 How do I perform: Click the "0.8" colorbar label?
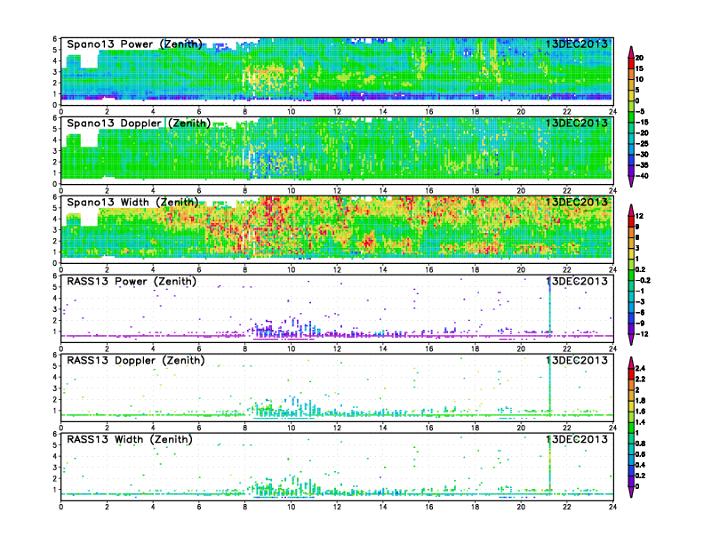point(640,444)
